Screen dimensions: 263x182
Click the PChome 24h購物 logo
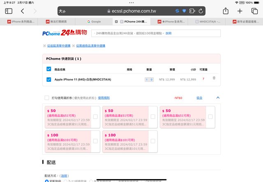[x=65, y=33]
